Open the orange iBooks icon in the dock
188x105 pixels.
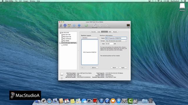pos(113,101)
